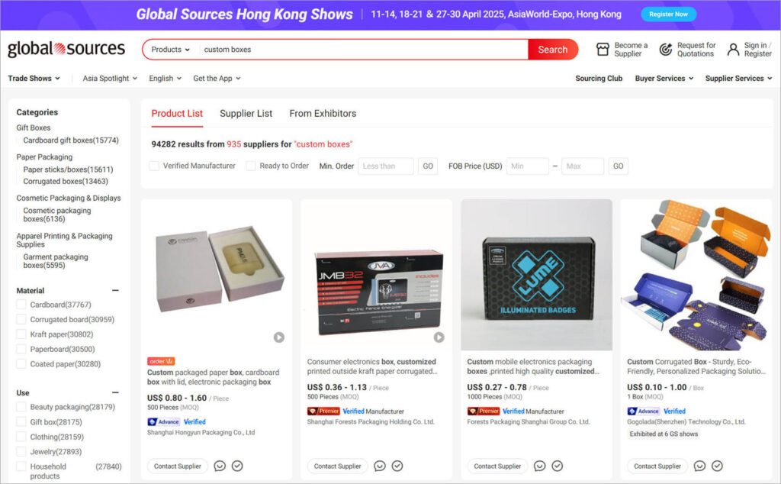Screen dimensions: 781x484
Task: Open chat icon for Gogolada corrugated box
Action: [699, 466]
